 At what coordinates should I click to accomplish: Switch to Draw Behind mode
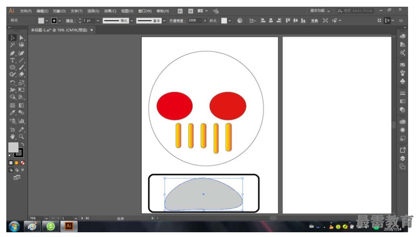pos(17,170)
